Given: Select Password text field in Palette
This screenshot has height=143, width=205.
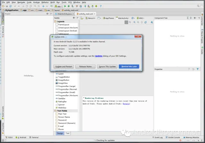Looking at the screenshot, I should tap(62, 120).
